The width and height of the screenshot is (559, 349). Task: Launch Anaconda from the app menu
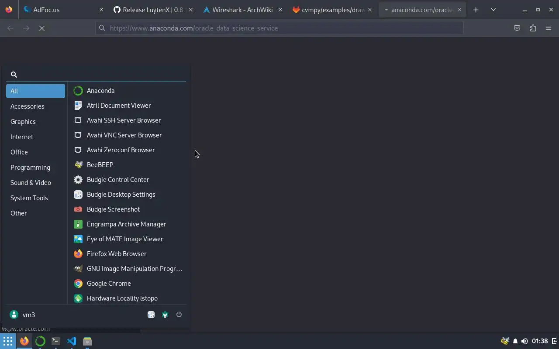click(x=127, y=91)
